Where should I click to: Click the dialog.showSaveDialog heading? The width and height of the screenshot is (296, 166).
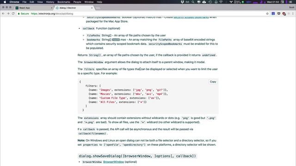(x=137, y=156)
